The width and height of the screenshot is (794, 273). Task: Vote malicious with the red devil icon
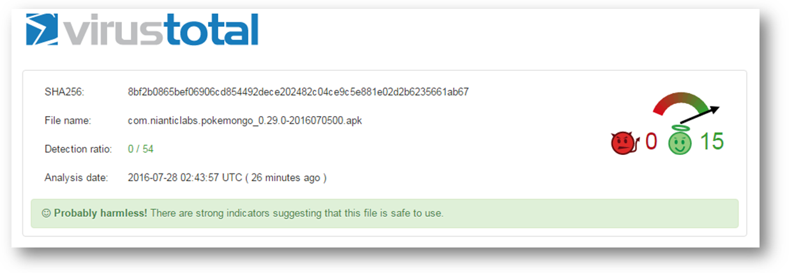(x=622, y=144)
